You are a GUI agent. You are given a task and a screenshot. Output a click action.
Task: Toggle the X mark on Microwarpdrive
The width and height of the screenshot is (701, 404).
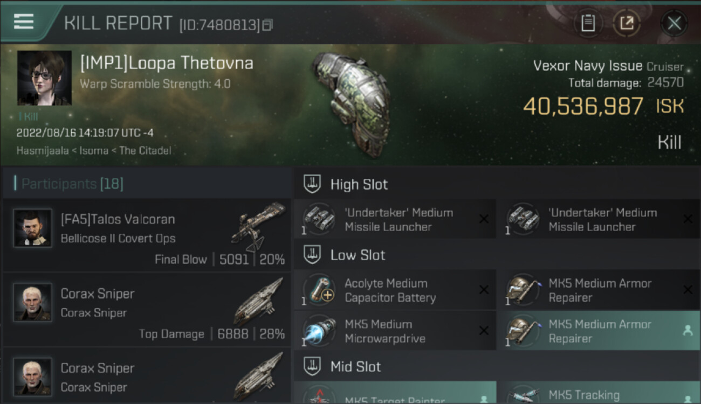tap(484, 331)
